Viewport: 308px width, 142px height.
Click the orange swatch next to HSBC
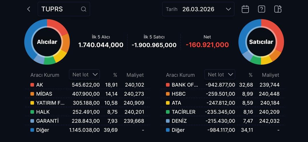tap(168, 94)
